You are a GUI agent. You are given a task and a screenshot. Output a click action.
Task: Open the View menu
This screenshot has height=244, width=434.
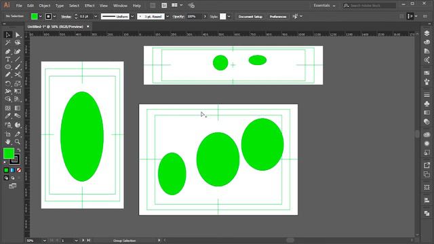pos(104,5)
